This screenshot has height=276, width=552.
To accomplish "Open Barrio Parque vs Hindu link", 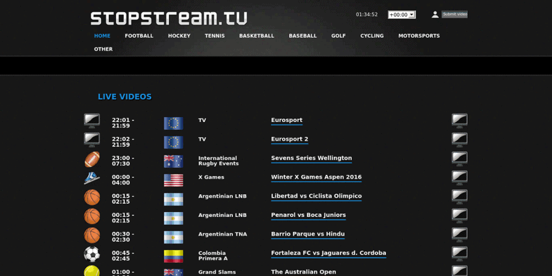I will tap(308, 234).
